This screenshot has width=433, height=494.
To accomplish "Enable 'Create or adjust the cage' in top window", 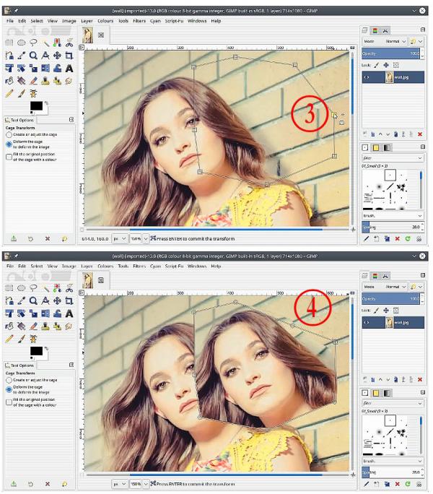I will [9, 134].
